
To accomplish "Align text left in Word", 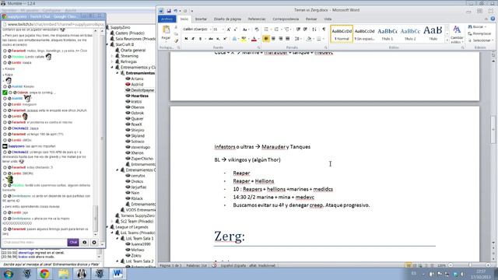I will click(266, 39).
